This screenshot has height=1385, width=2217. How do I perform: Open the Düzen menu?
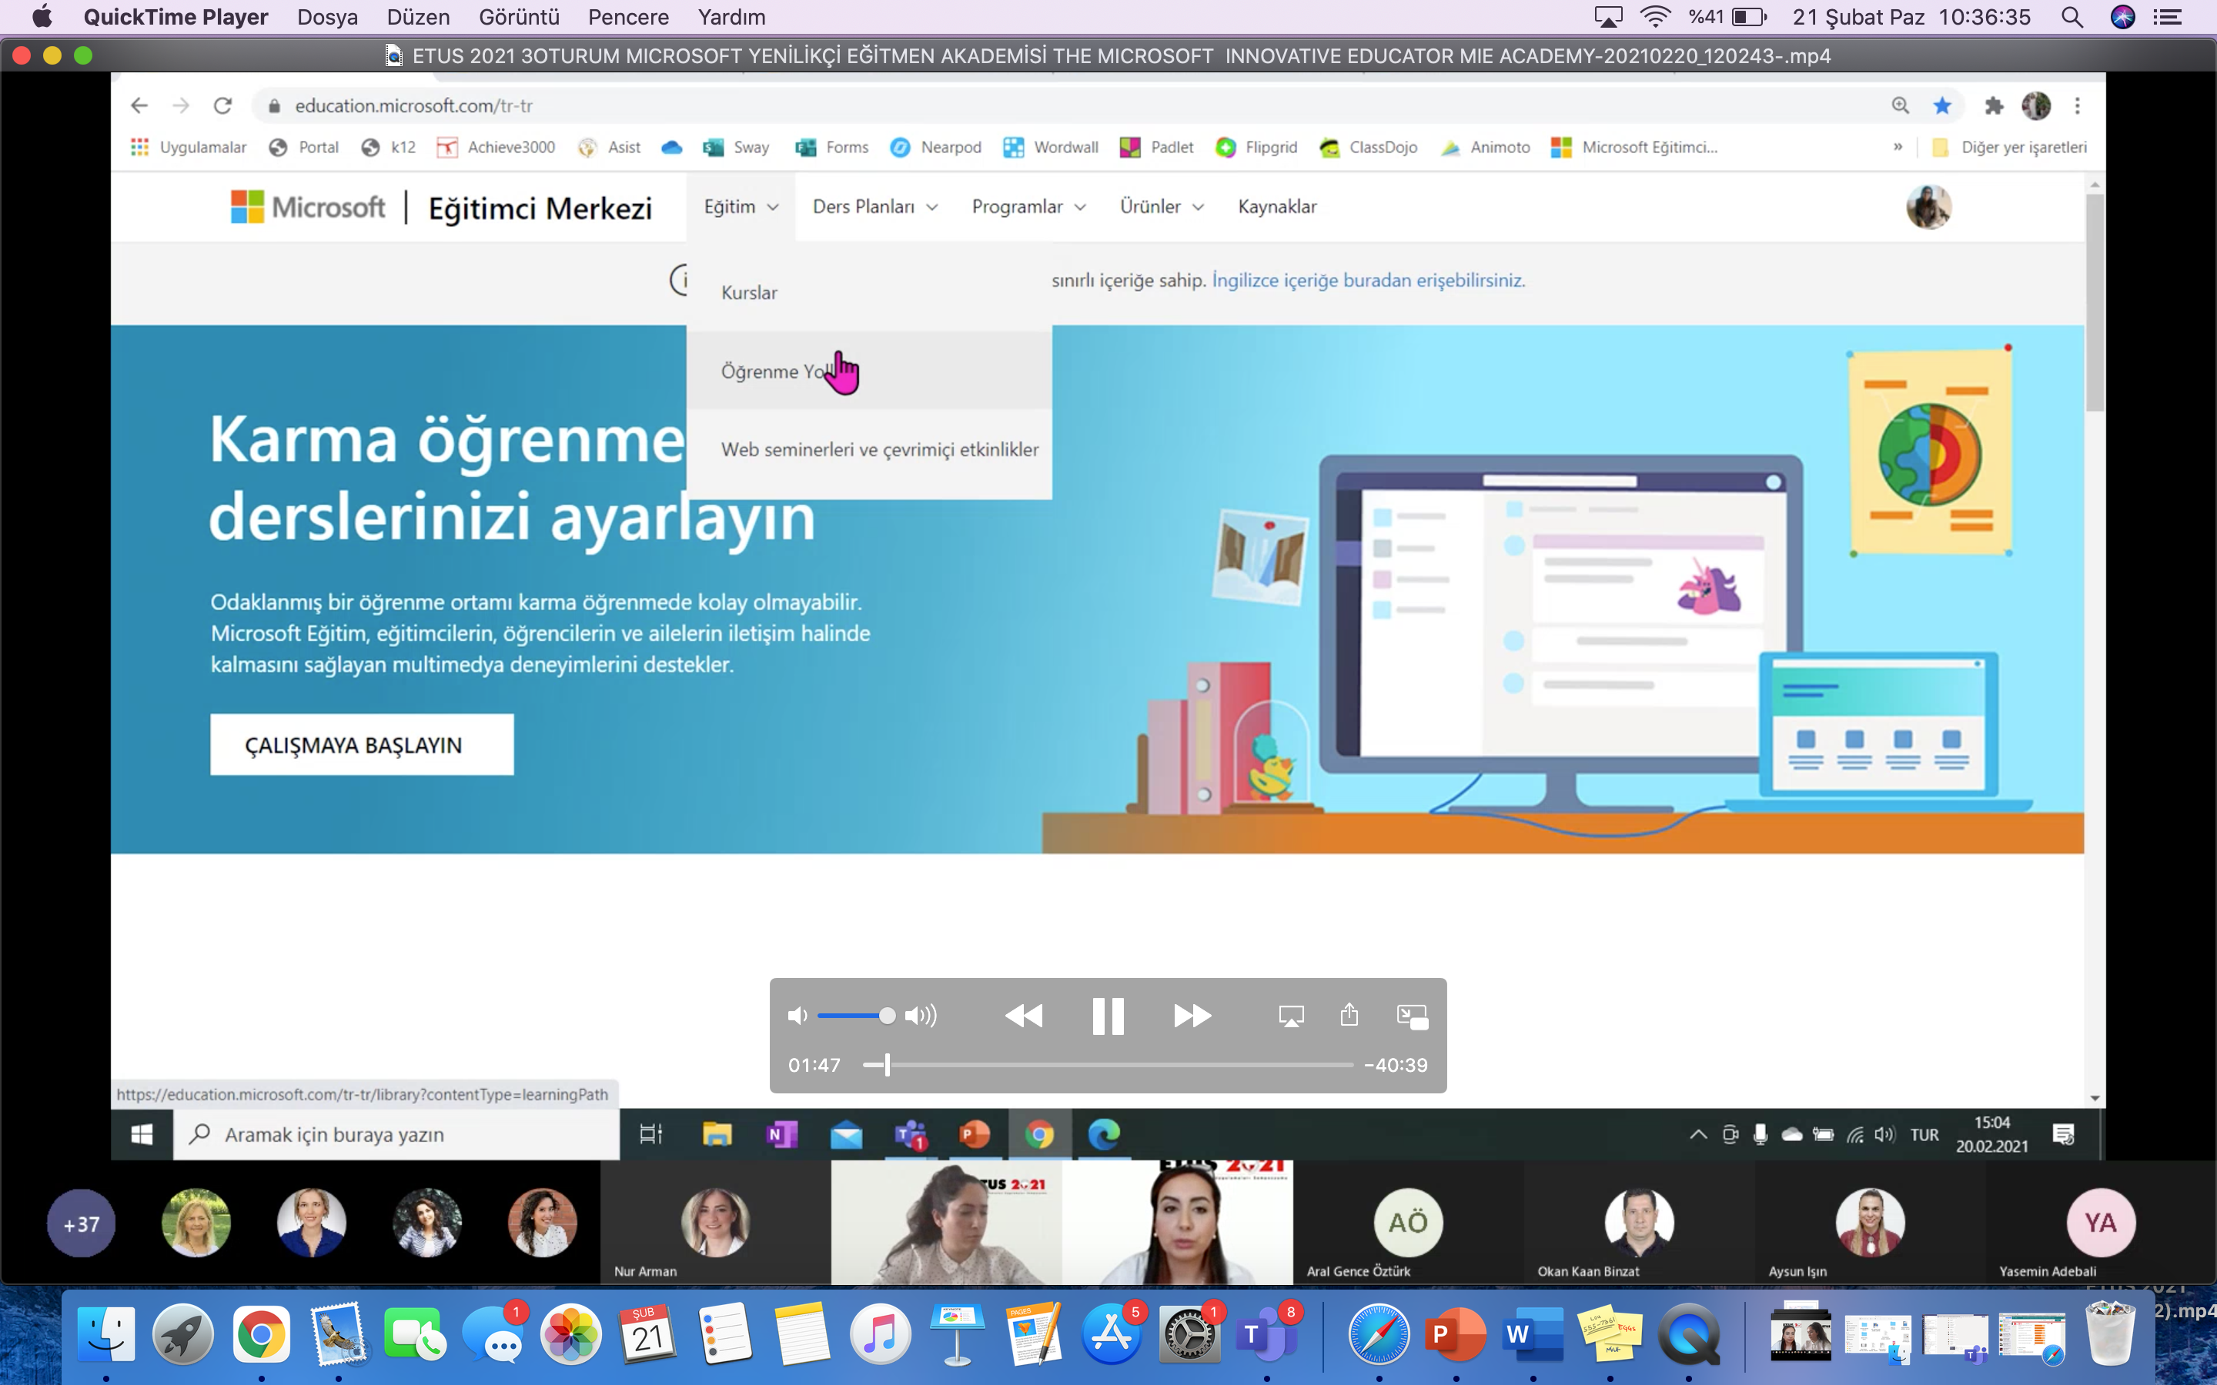pyautogui.click(x=418, y=16)
